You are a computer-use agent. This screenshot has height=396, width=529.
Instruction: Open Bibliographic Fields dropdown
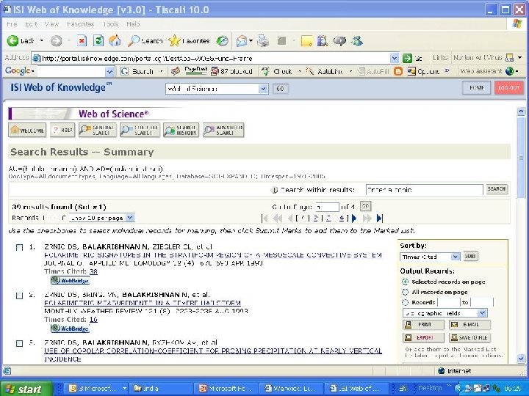[482, 313]
